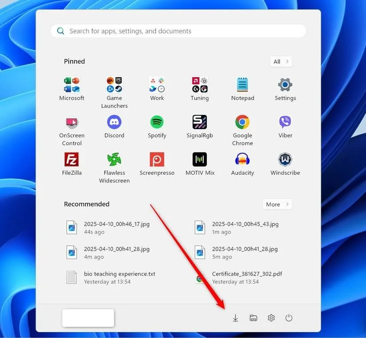Launch Google Chrome

[x=242, y=130]
